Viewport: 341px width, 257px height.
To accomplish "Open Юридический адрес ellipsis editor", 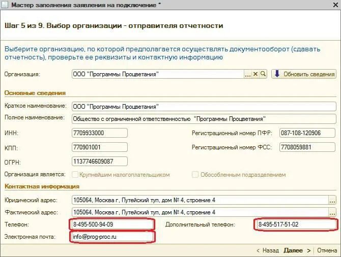I will 332,200.
